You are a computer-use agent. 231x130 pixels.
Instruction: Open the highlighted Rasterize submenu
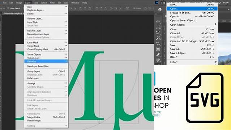pos(46,61)
